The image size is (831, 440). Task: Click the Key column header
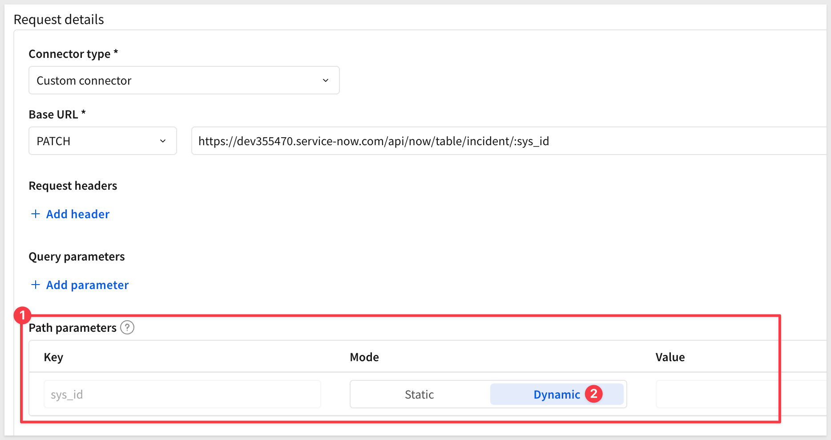[53, 357]
